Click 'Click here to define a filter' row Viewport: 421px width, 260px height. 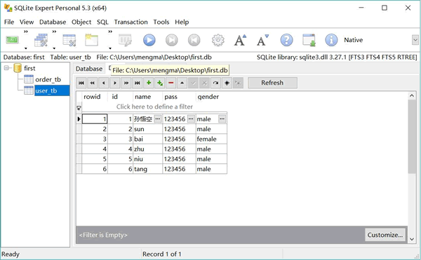(x=154, y=107)
